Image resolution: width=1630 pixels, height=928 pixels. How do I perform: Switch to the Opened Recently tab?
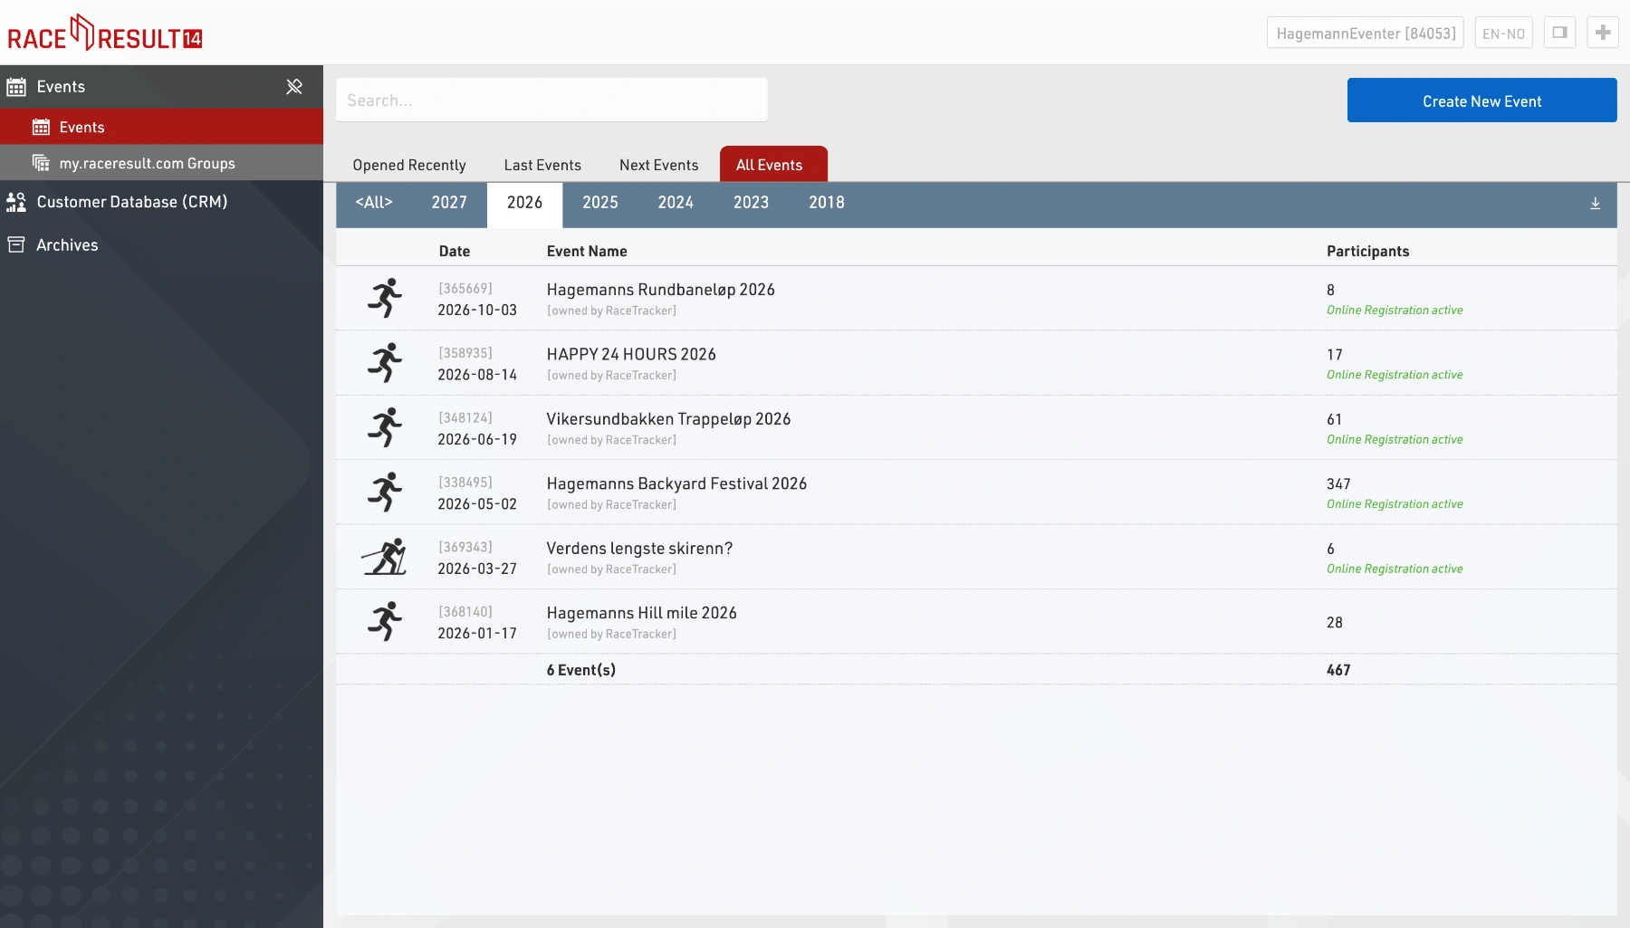click(x=409, y=164)
